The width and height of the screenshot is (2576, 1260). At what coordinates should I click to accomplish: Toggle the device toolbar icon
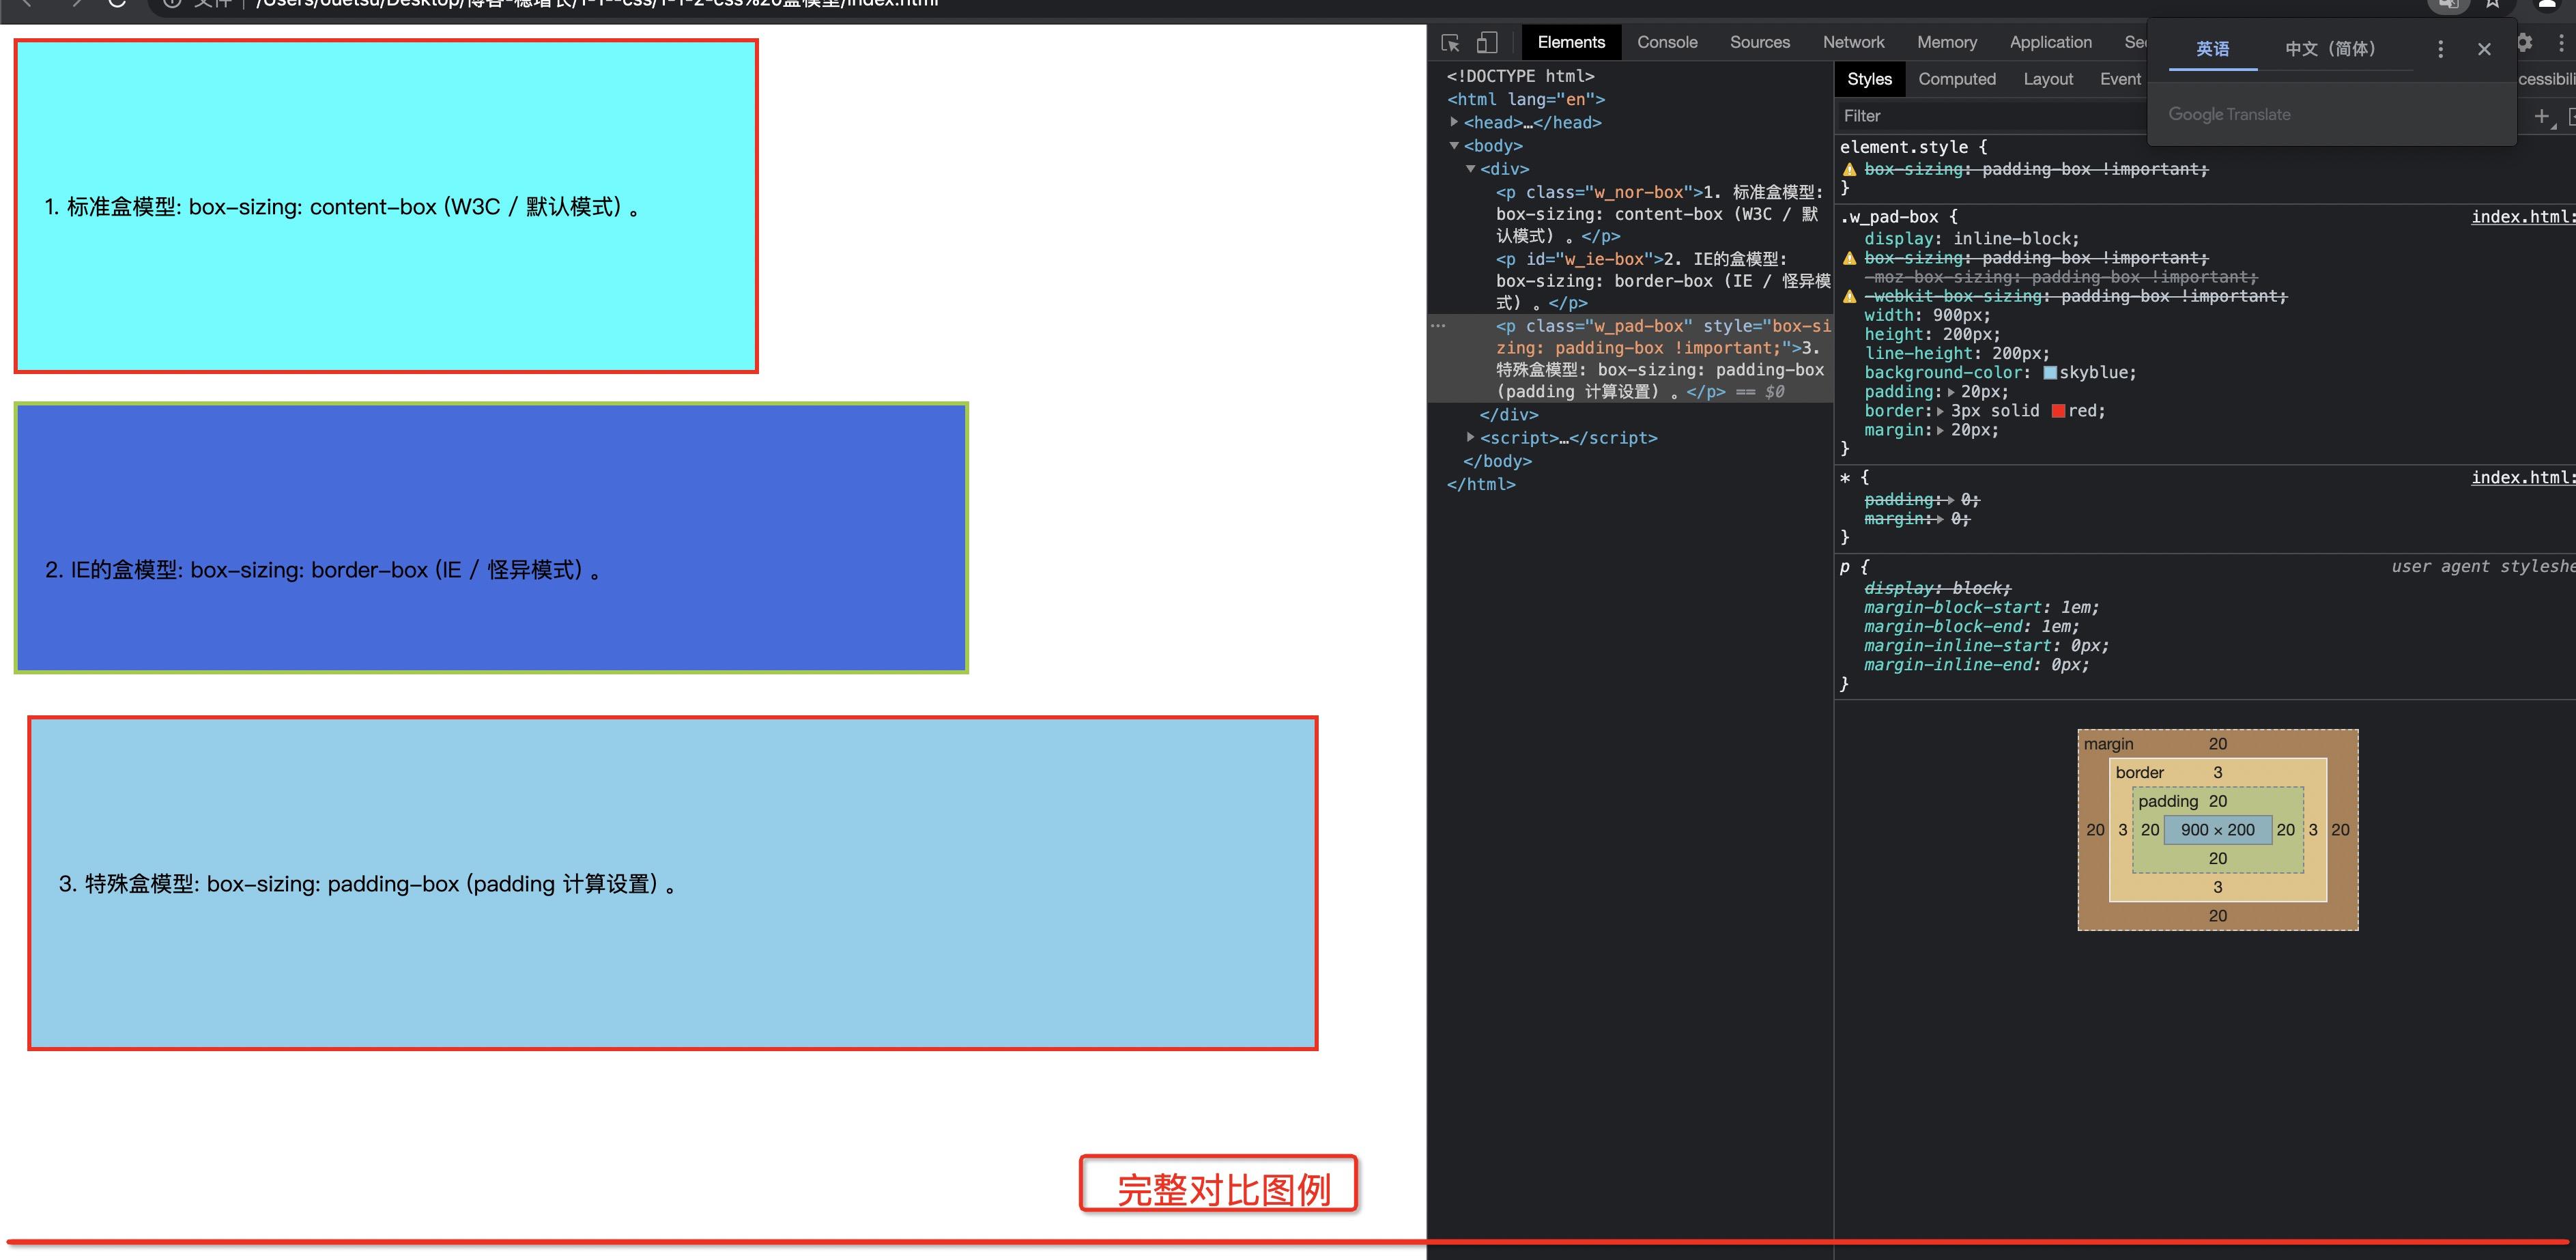(1487, 42)
